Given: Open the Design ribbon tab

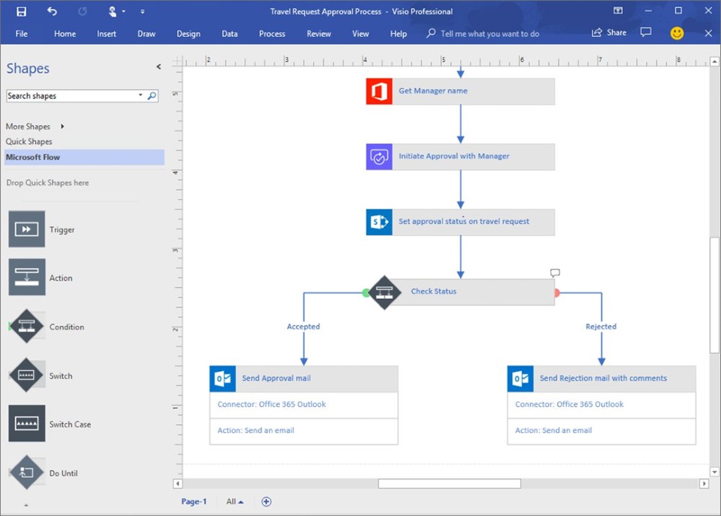Looking at the screenshot, I should [188, 33].
